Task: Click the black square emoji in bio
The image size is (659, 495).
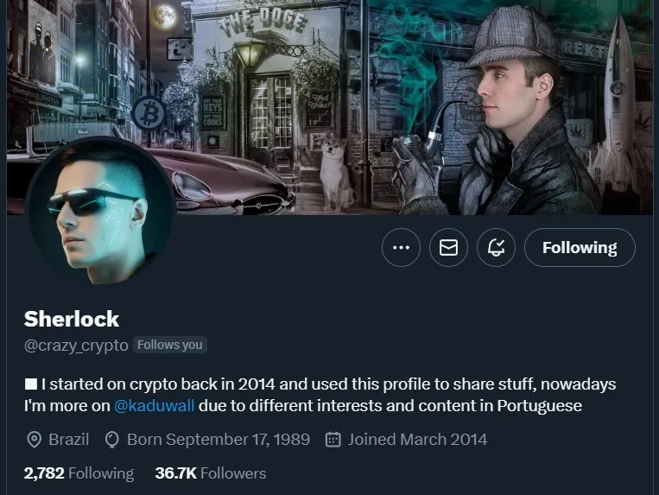Action: [31, 384]
